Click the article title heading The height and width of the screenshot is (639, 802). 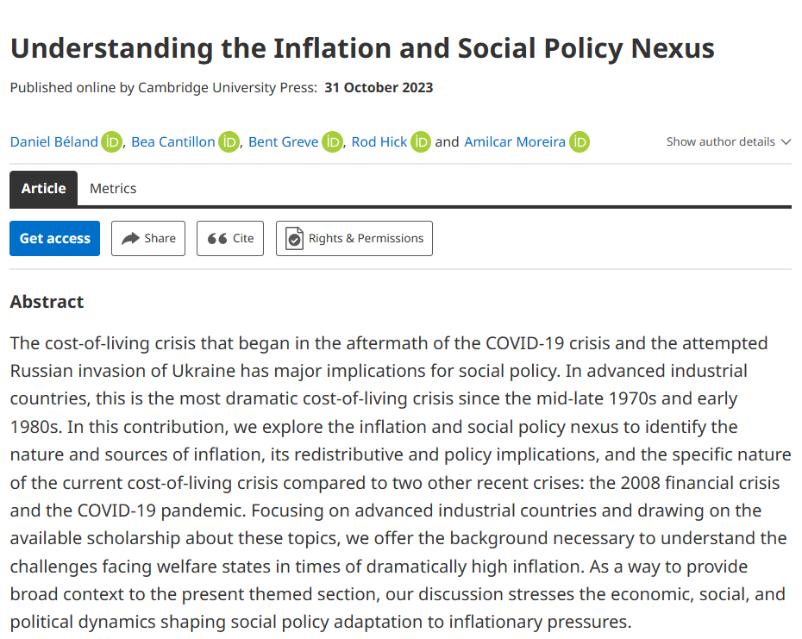362,48
